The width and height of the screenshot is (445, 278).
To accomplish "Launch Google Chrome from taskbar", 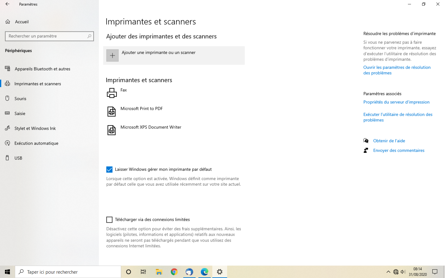I will [x=174, y=272].
